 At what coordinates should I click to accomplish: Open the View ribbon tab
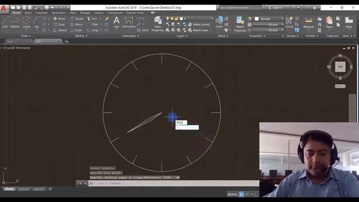72,13
